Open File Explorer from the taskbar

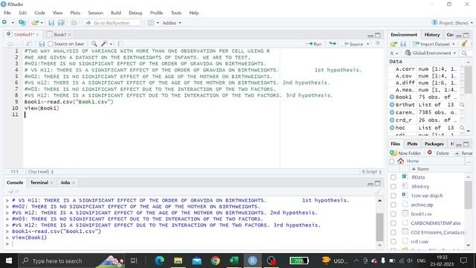pos(178,261)
